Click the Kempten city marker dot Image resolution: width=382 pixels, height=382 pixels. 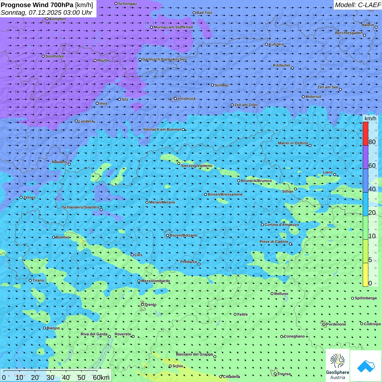tap(47, 19)
